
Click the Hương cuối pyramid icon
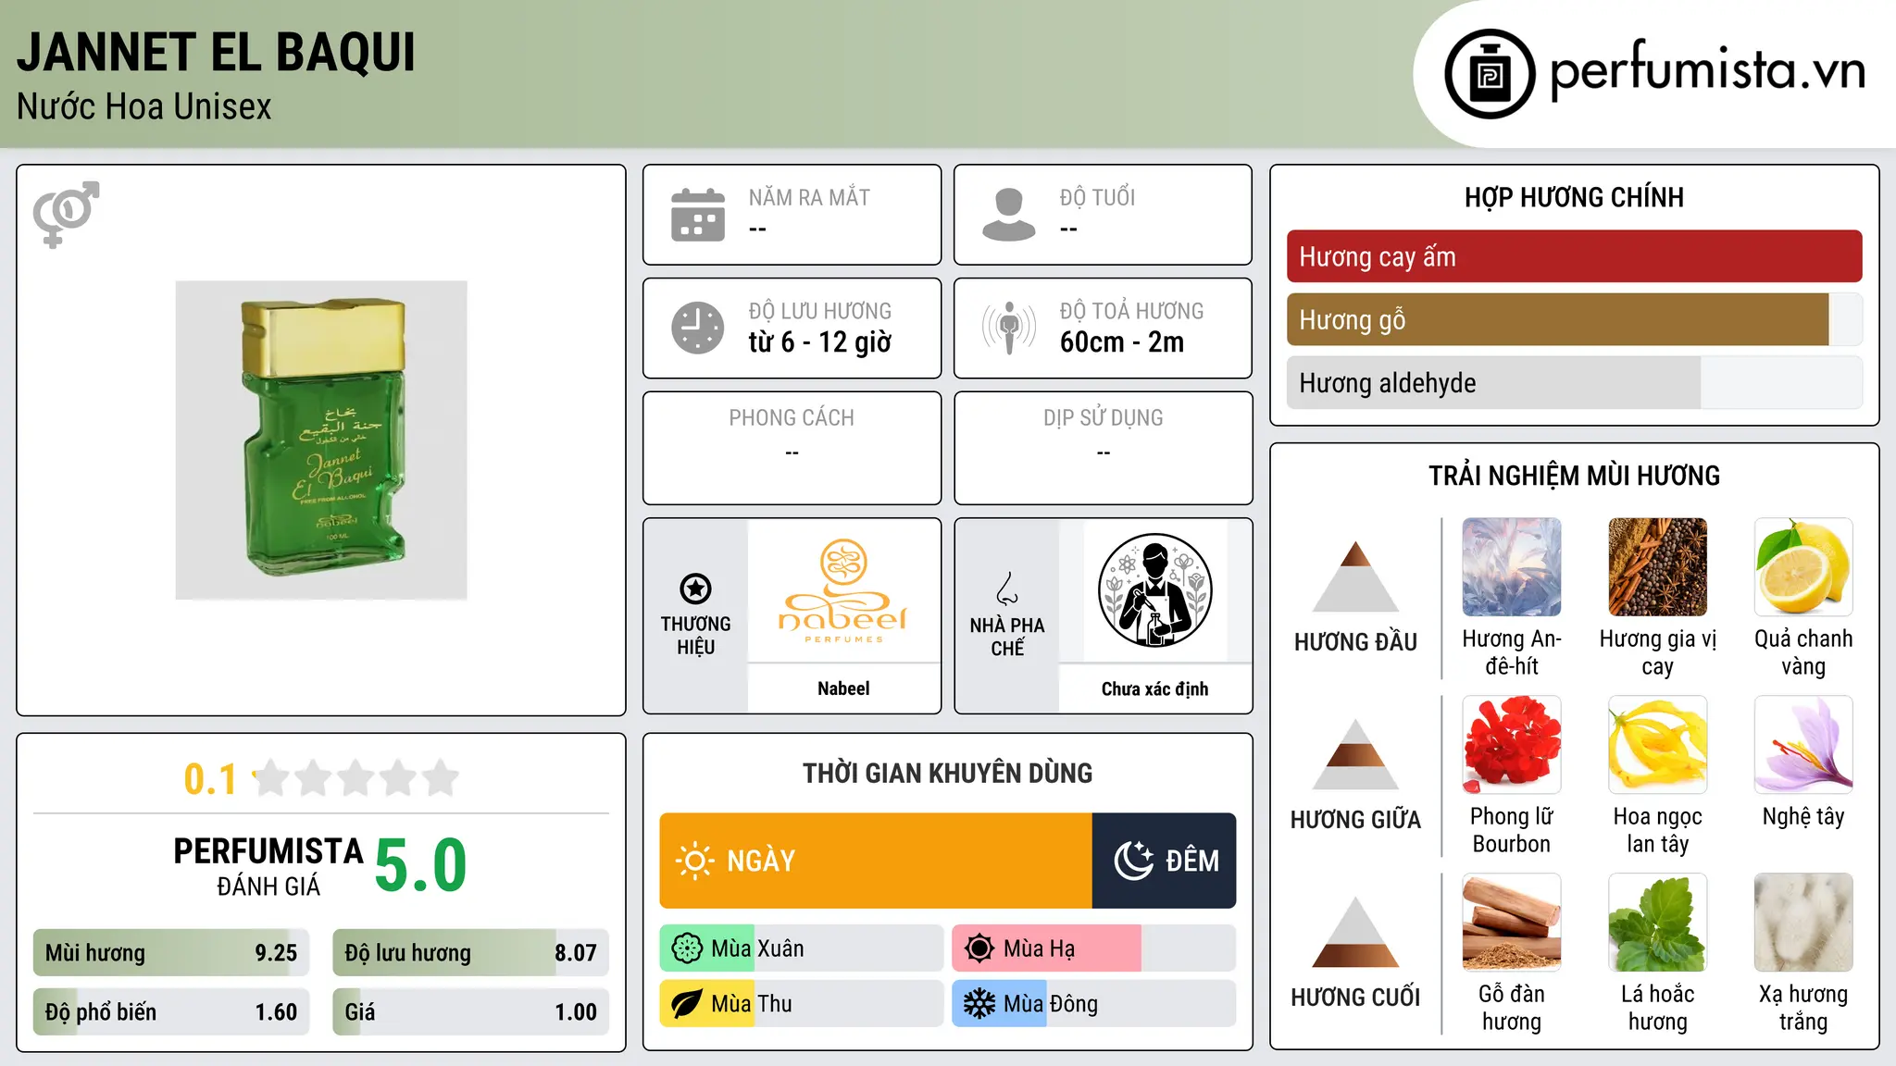click(x=1355, y=932)
